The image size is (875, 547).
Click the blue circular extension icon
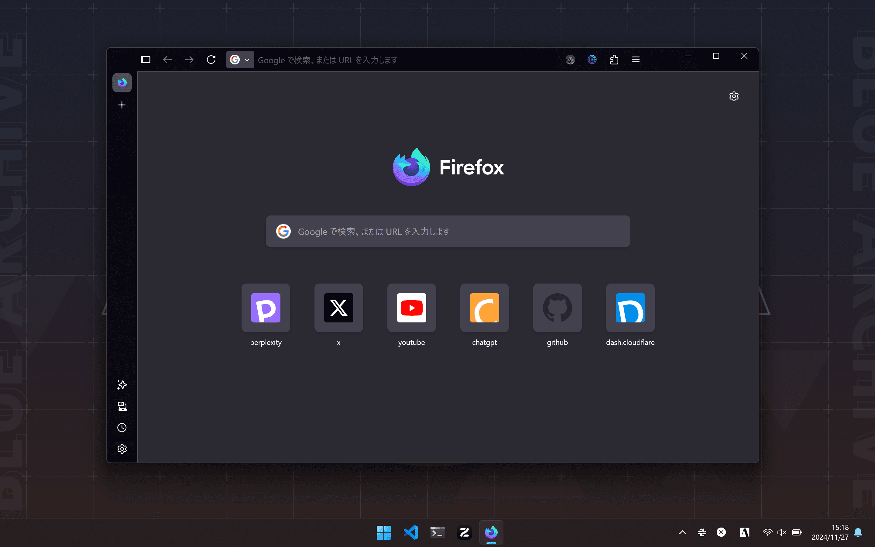coord(592,60)
